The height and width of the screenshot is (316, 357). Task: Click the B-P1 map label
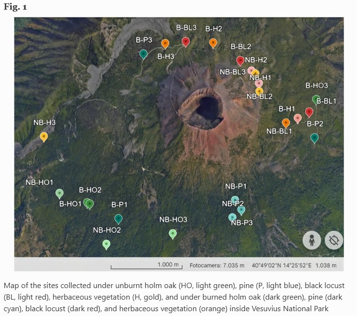click(119, 204)
